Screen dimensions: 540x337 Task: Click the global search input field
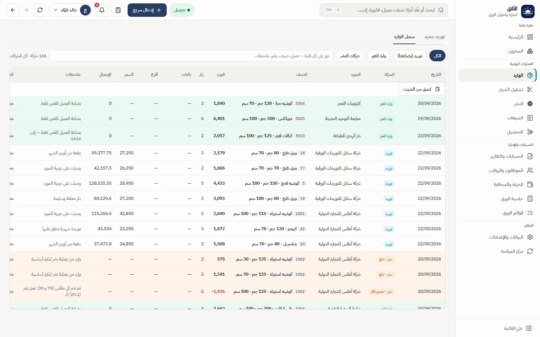(384, 10)
